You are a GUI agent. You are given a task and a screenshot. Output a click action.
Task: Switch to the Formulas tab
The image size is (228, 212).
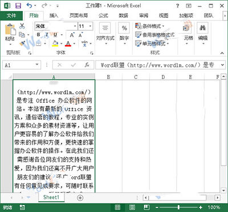103,15
